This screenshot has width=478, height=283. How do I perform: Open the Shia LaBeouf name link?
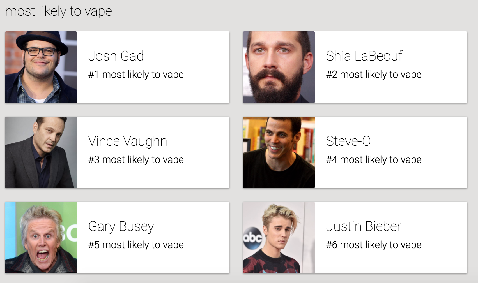pyautogui.click(x=364, y=56)
